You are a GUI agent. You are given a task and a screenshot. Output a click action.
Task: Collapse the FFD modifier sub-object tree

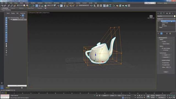(x=160, y=21)
